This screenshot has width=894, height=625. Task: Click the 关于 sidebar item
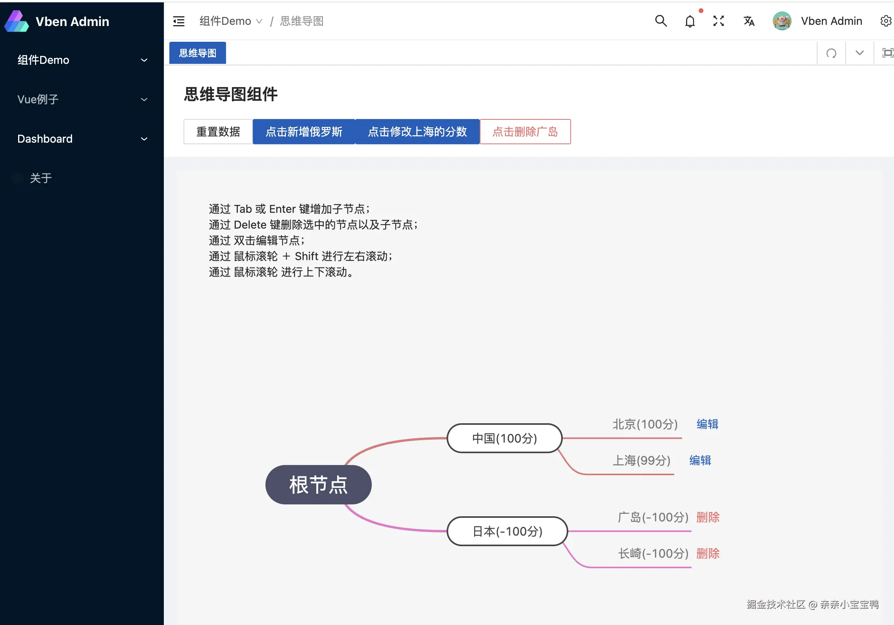point(41,178)
